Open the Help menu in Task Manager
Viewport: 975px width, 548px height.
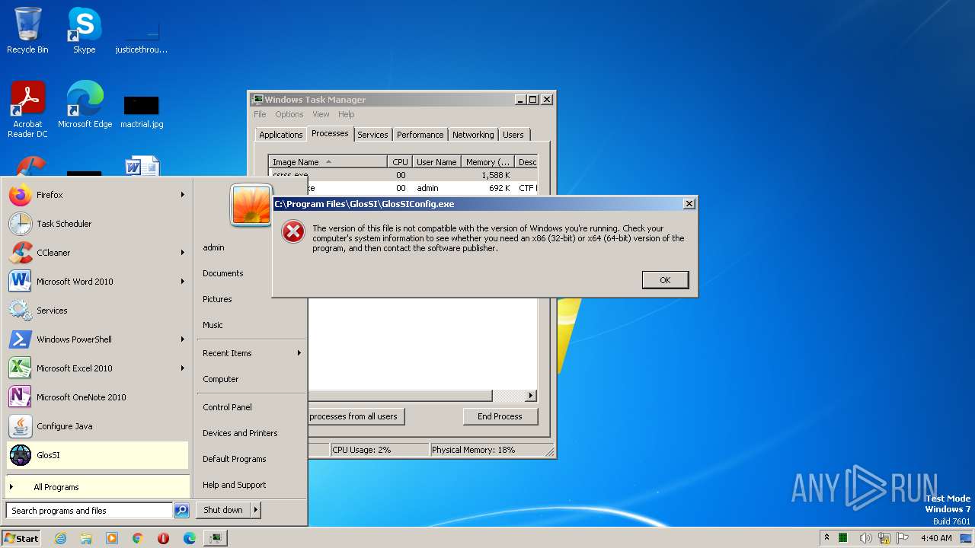click(347, 114)
